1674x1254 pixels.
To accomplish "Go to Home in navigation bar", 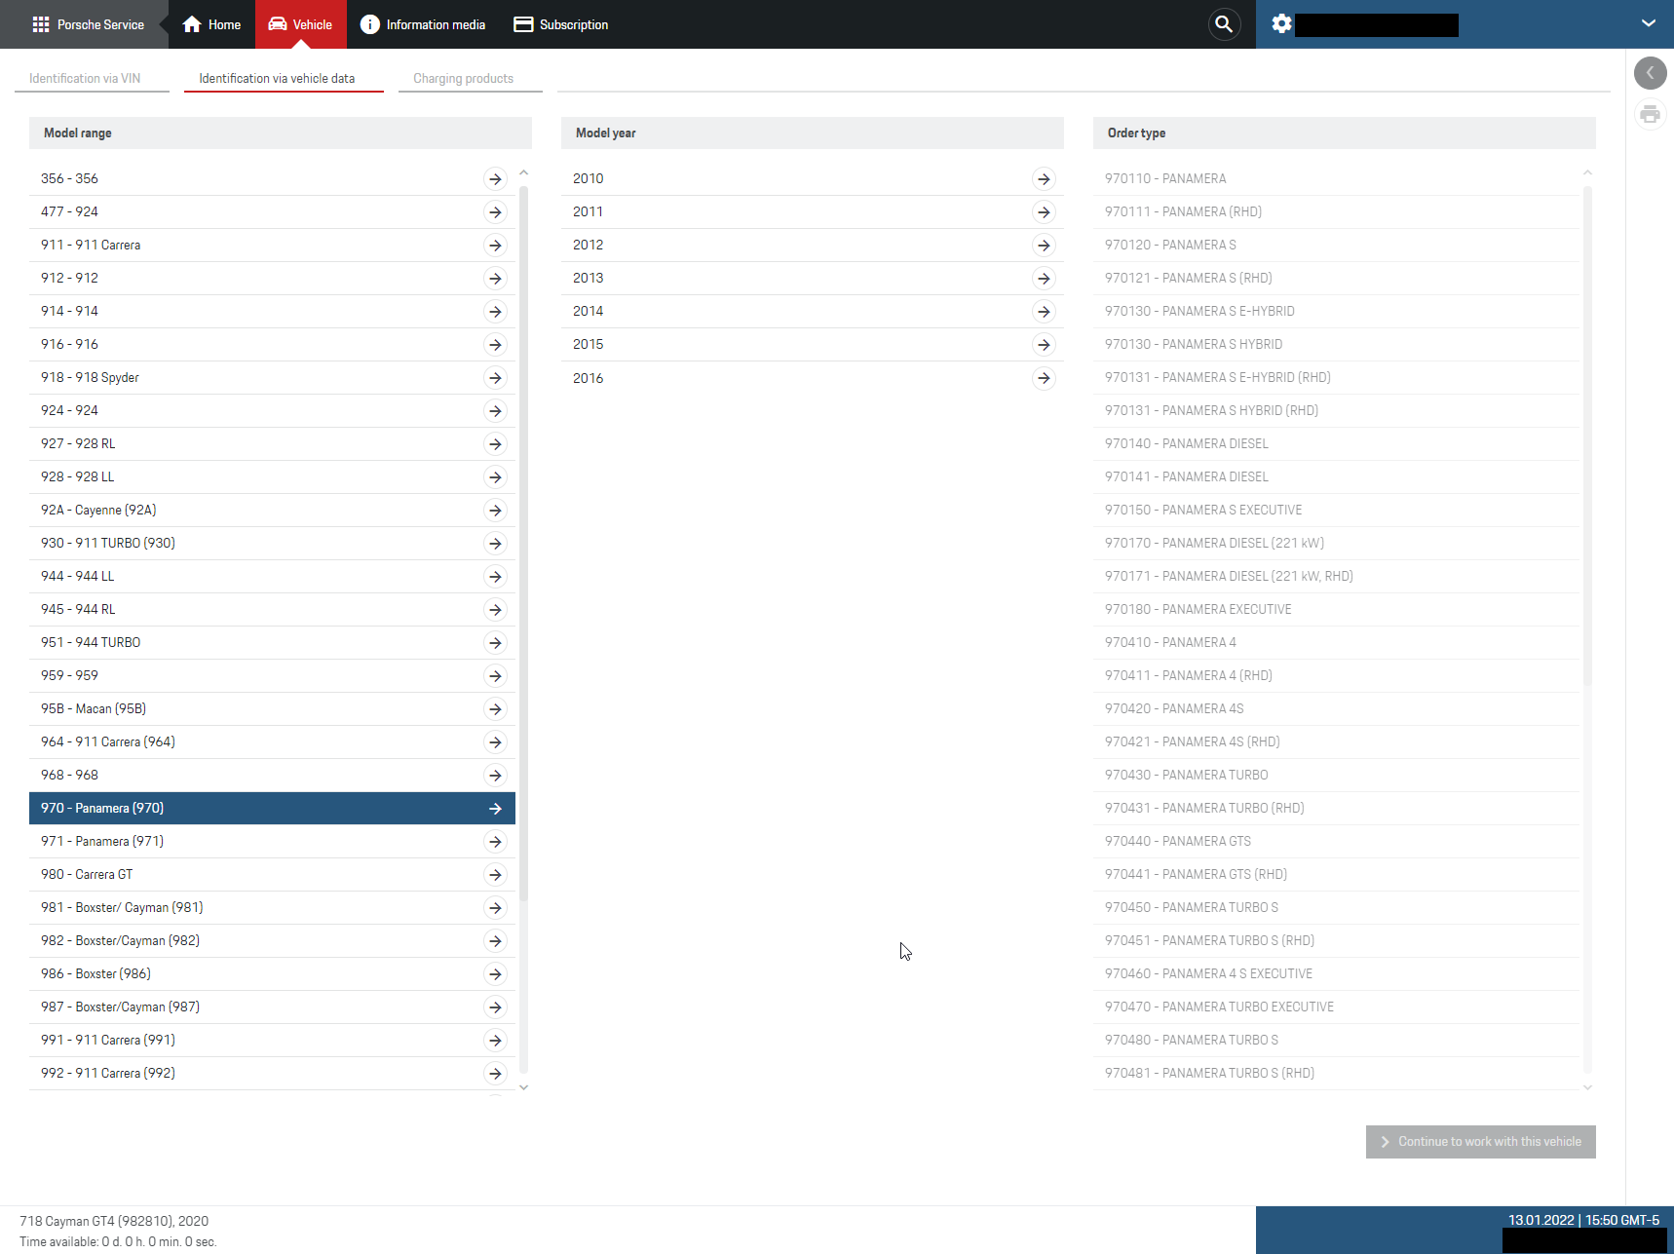I will click(211, 24).
